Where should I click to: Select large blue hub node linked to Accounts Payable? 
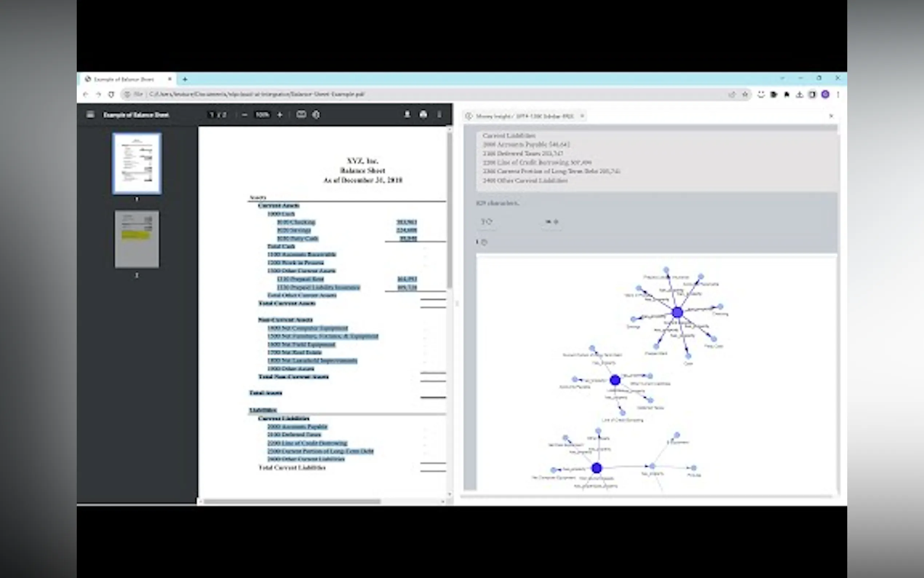pos(615,380)
